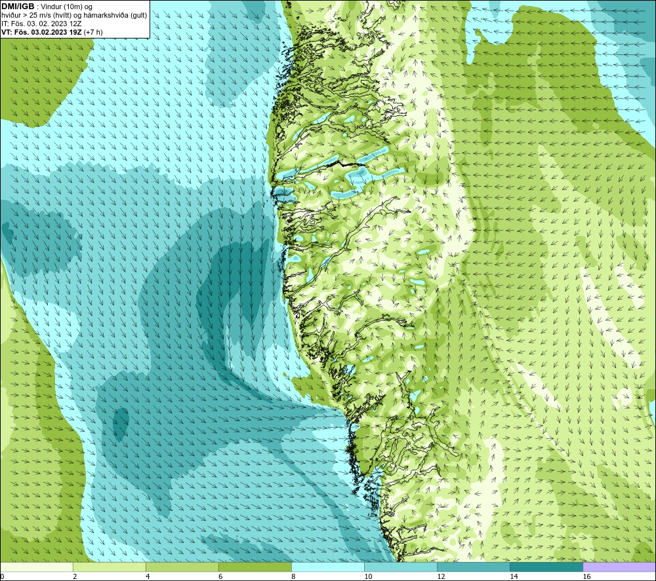The image size is (656, 581).
Task: Click the 4–6 green scale segment
Action: (x=182, y=567)
